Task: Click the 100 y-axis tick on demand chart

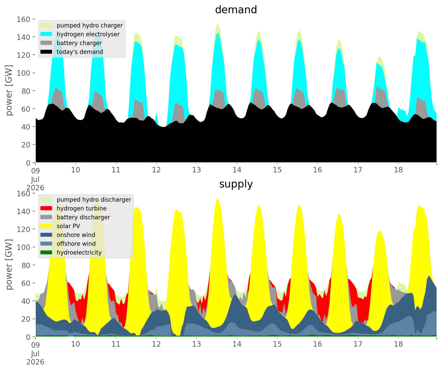Action: (x=24, y=73)
